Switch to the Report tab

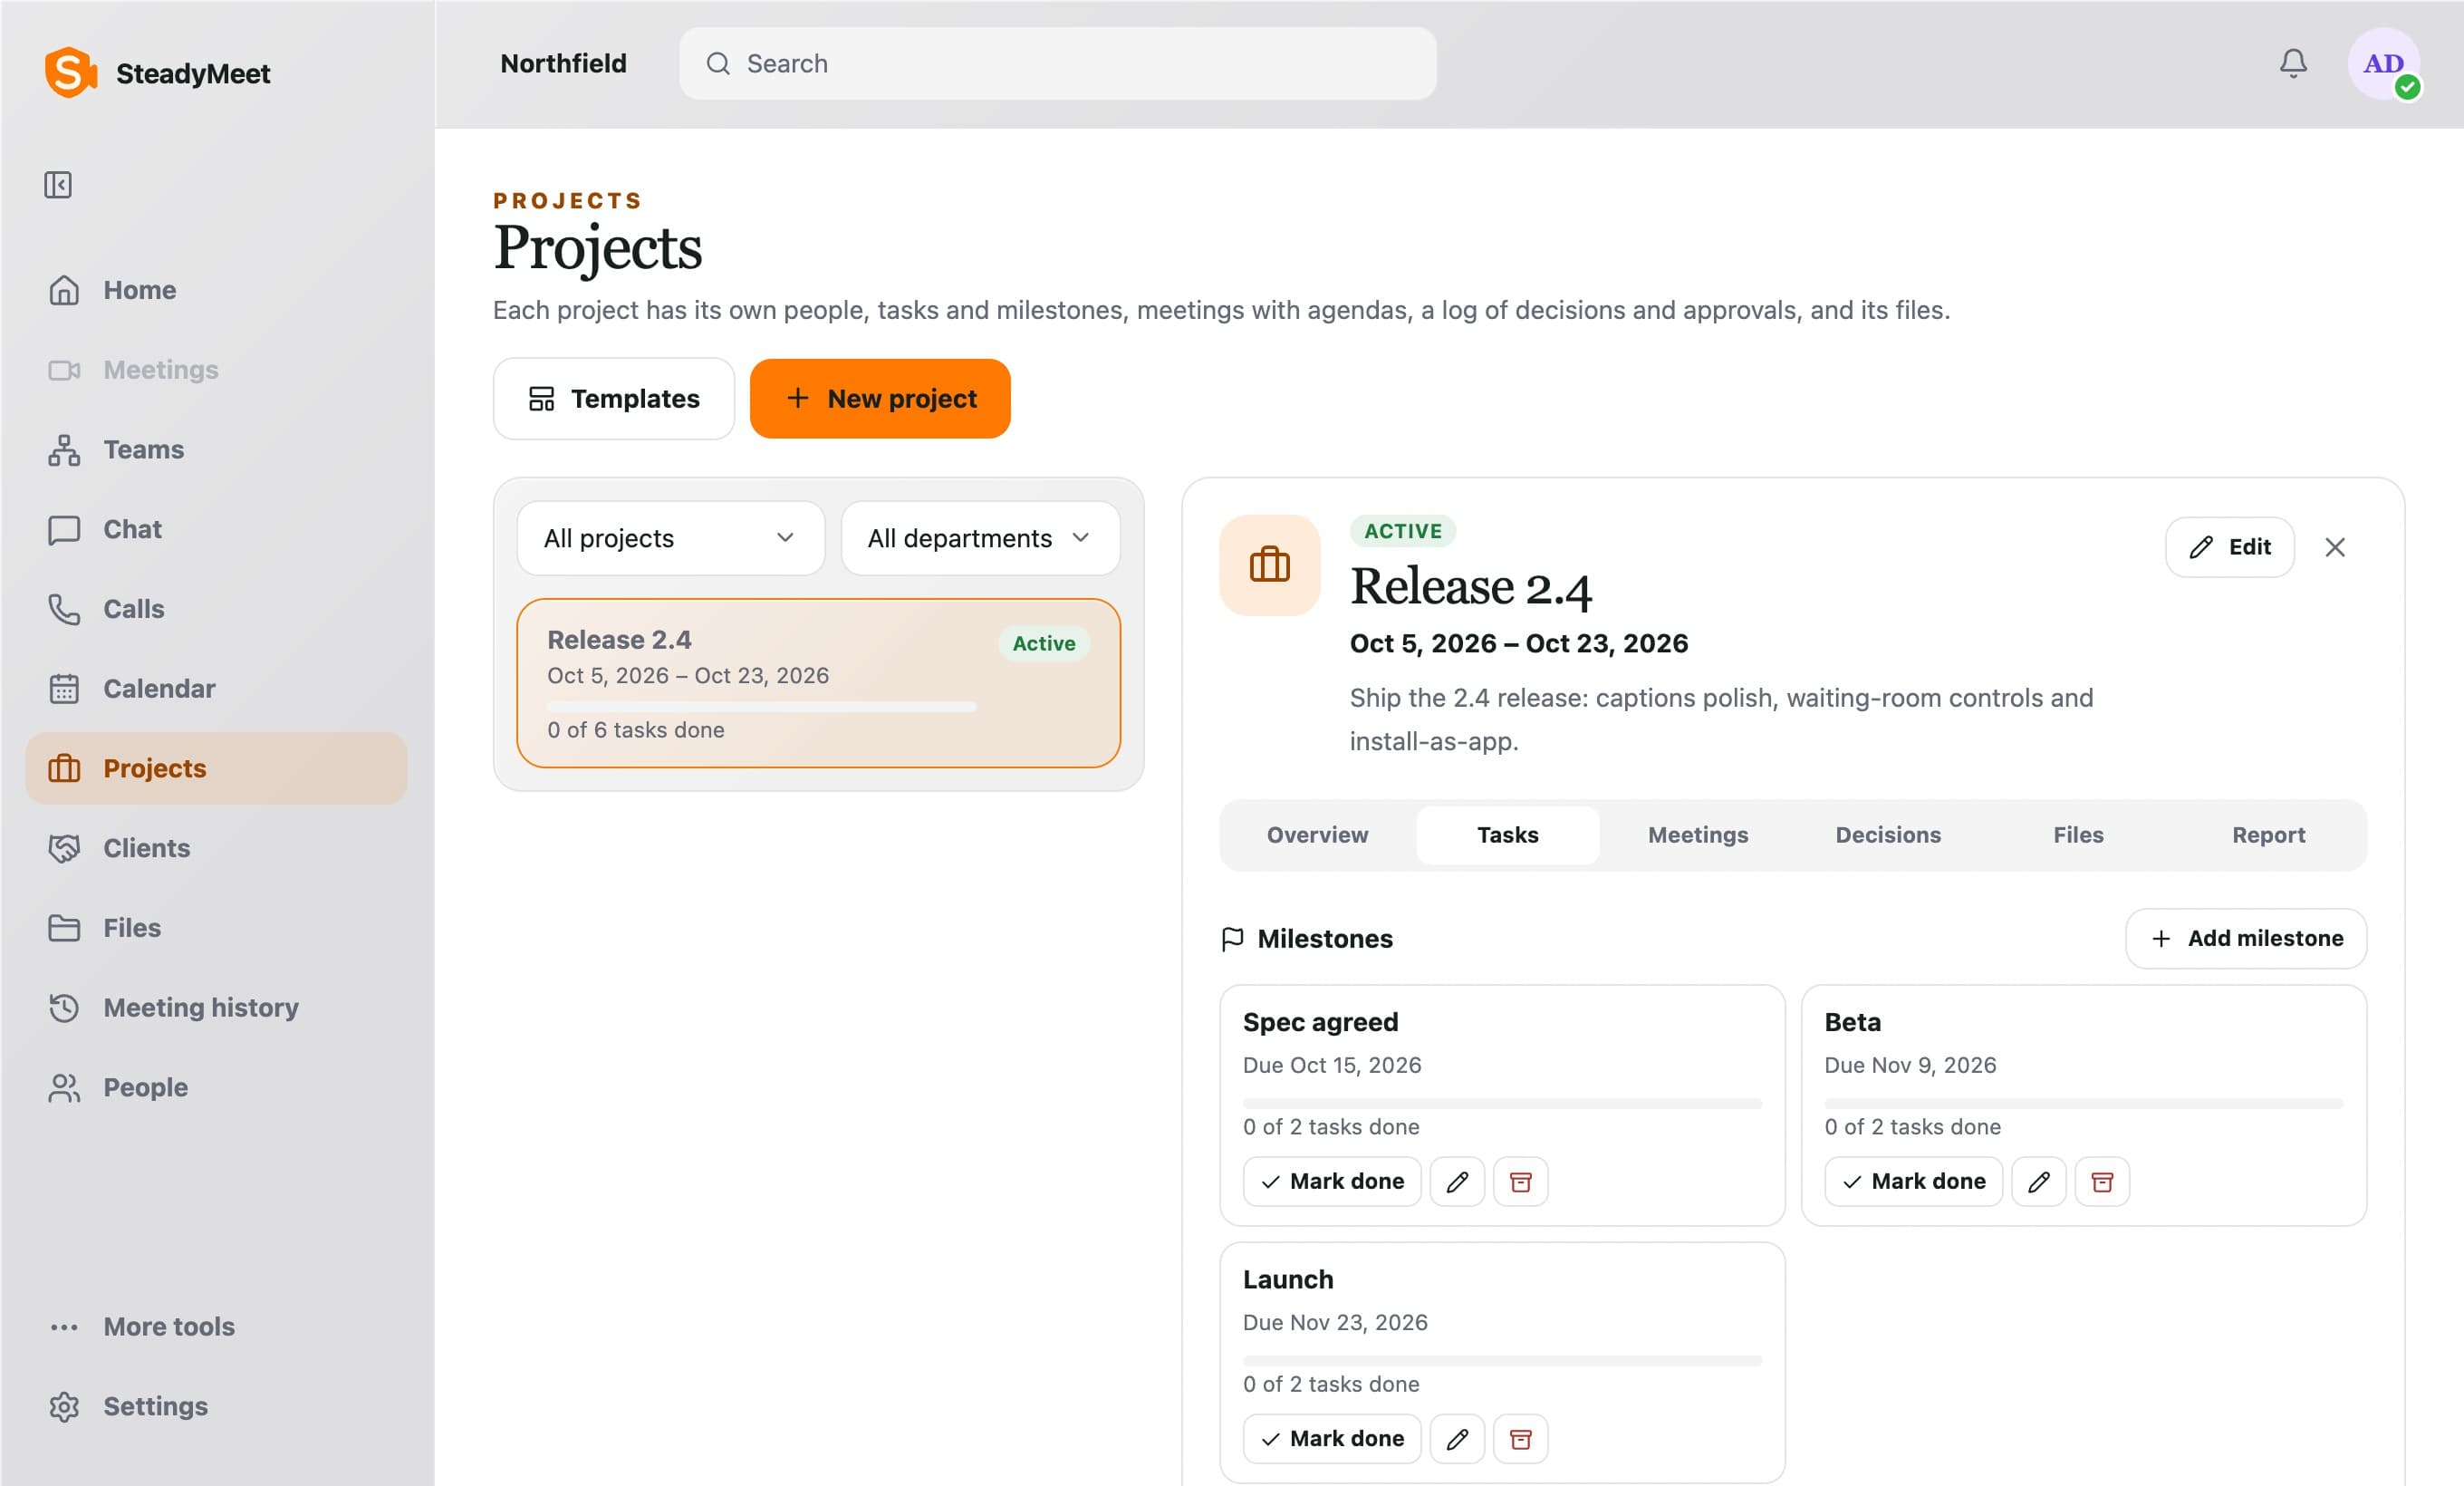click(2268, 835)
